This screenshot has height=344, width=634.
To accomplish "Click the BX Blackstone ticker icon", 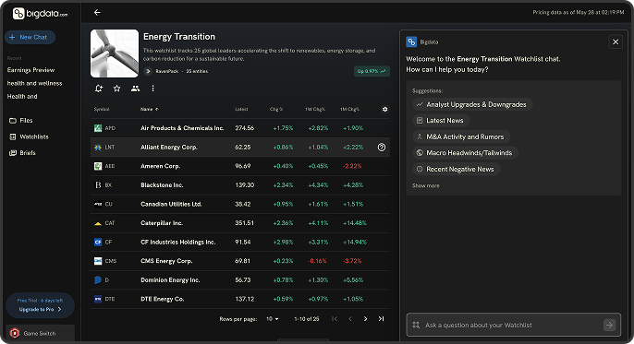I will coord(98,185).
